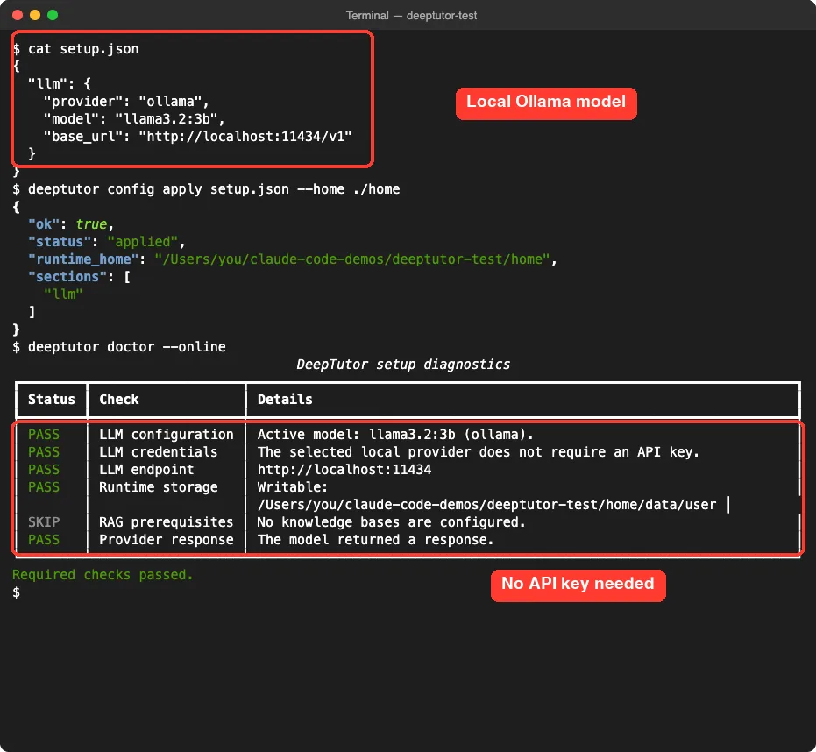The image size is (816, 752).
Task: Click the 'LLM configuration' check cell
Action: (x=167, y=435)
